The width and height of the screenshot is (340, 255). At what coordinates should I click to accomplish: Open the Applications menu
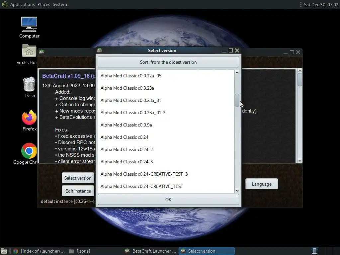point(22,4)
